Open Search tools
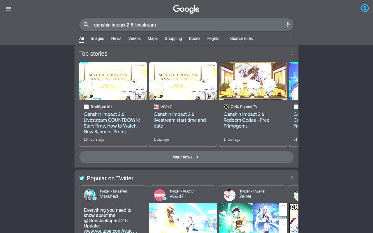 (x=241, y=38)
